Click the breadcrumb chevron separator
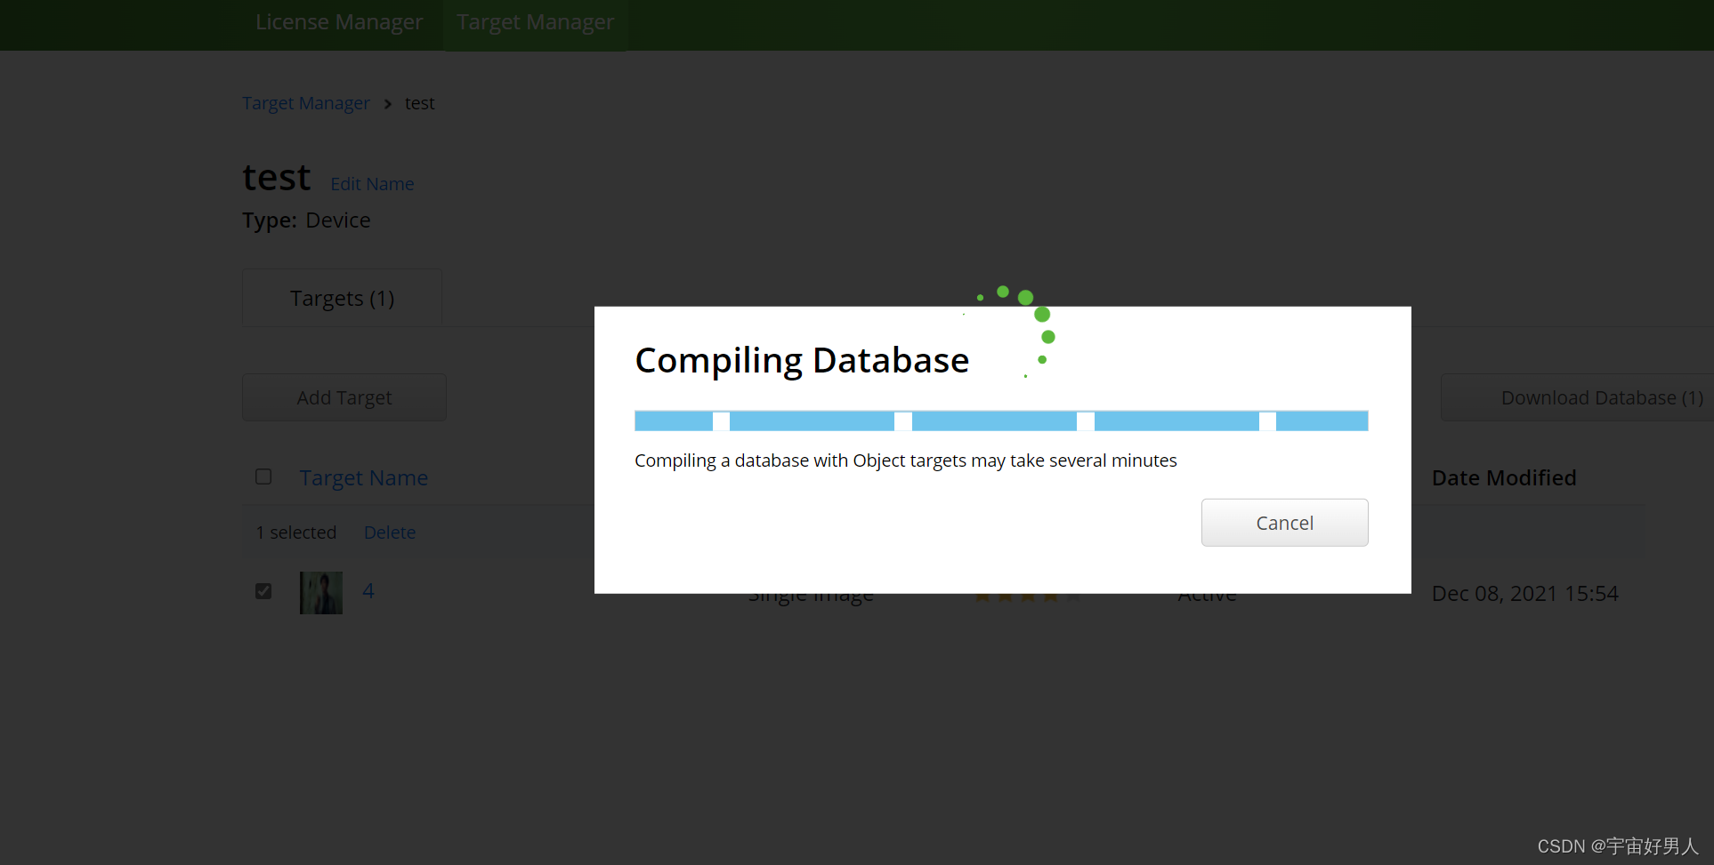 [388, 104]
